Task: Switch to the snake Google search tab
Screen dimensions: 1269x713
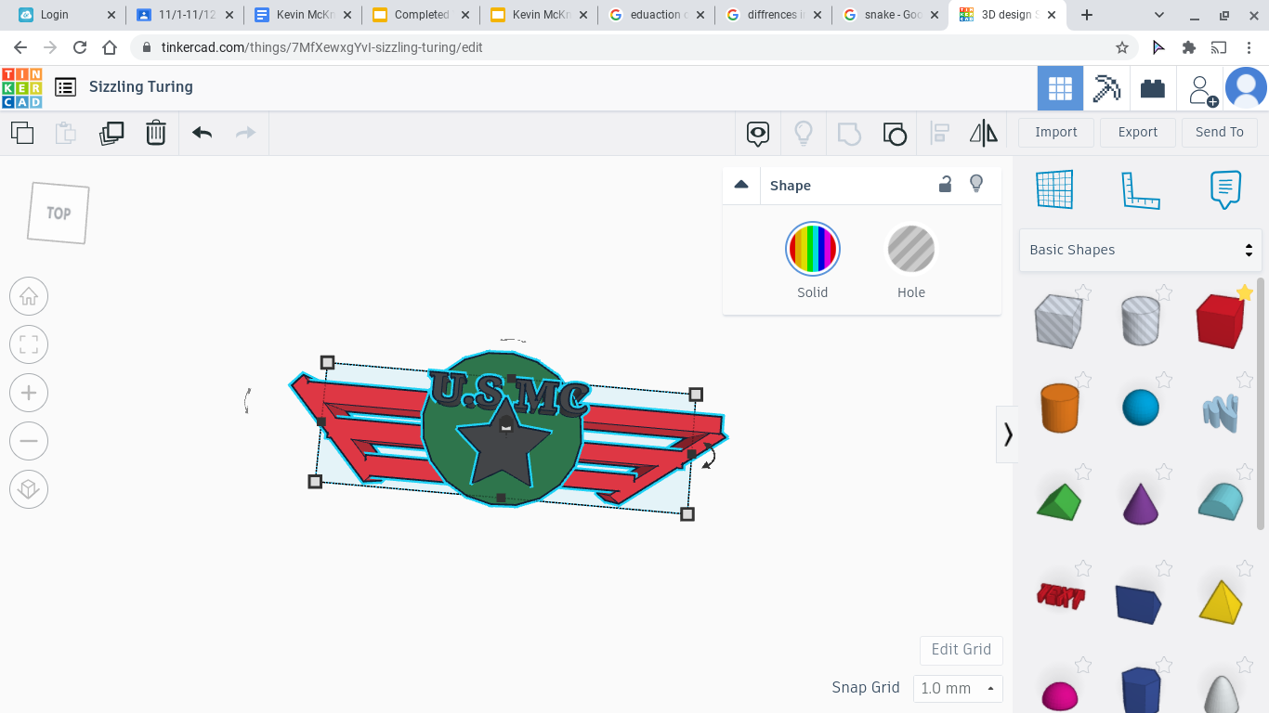Action: (891, 15)
